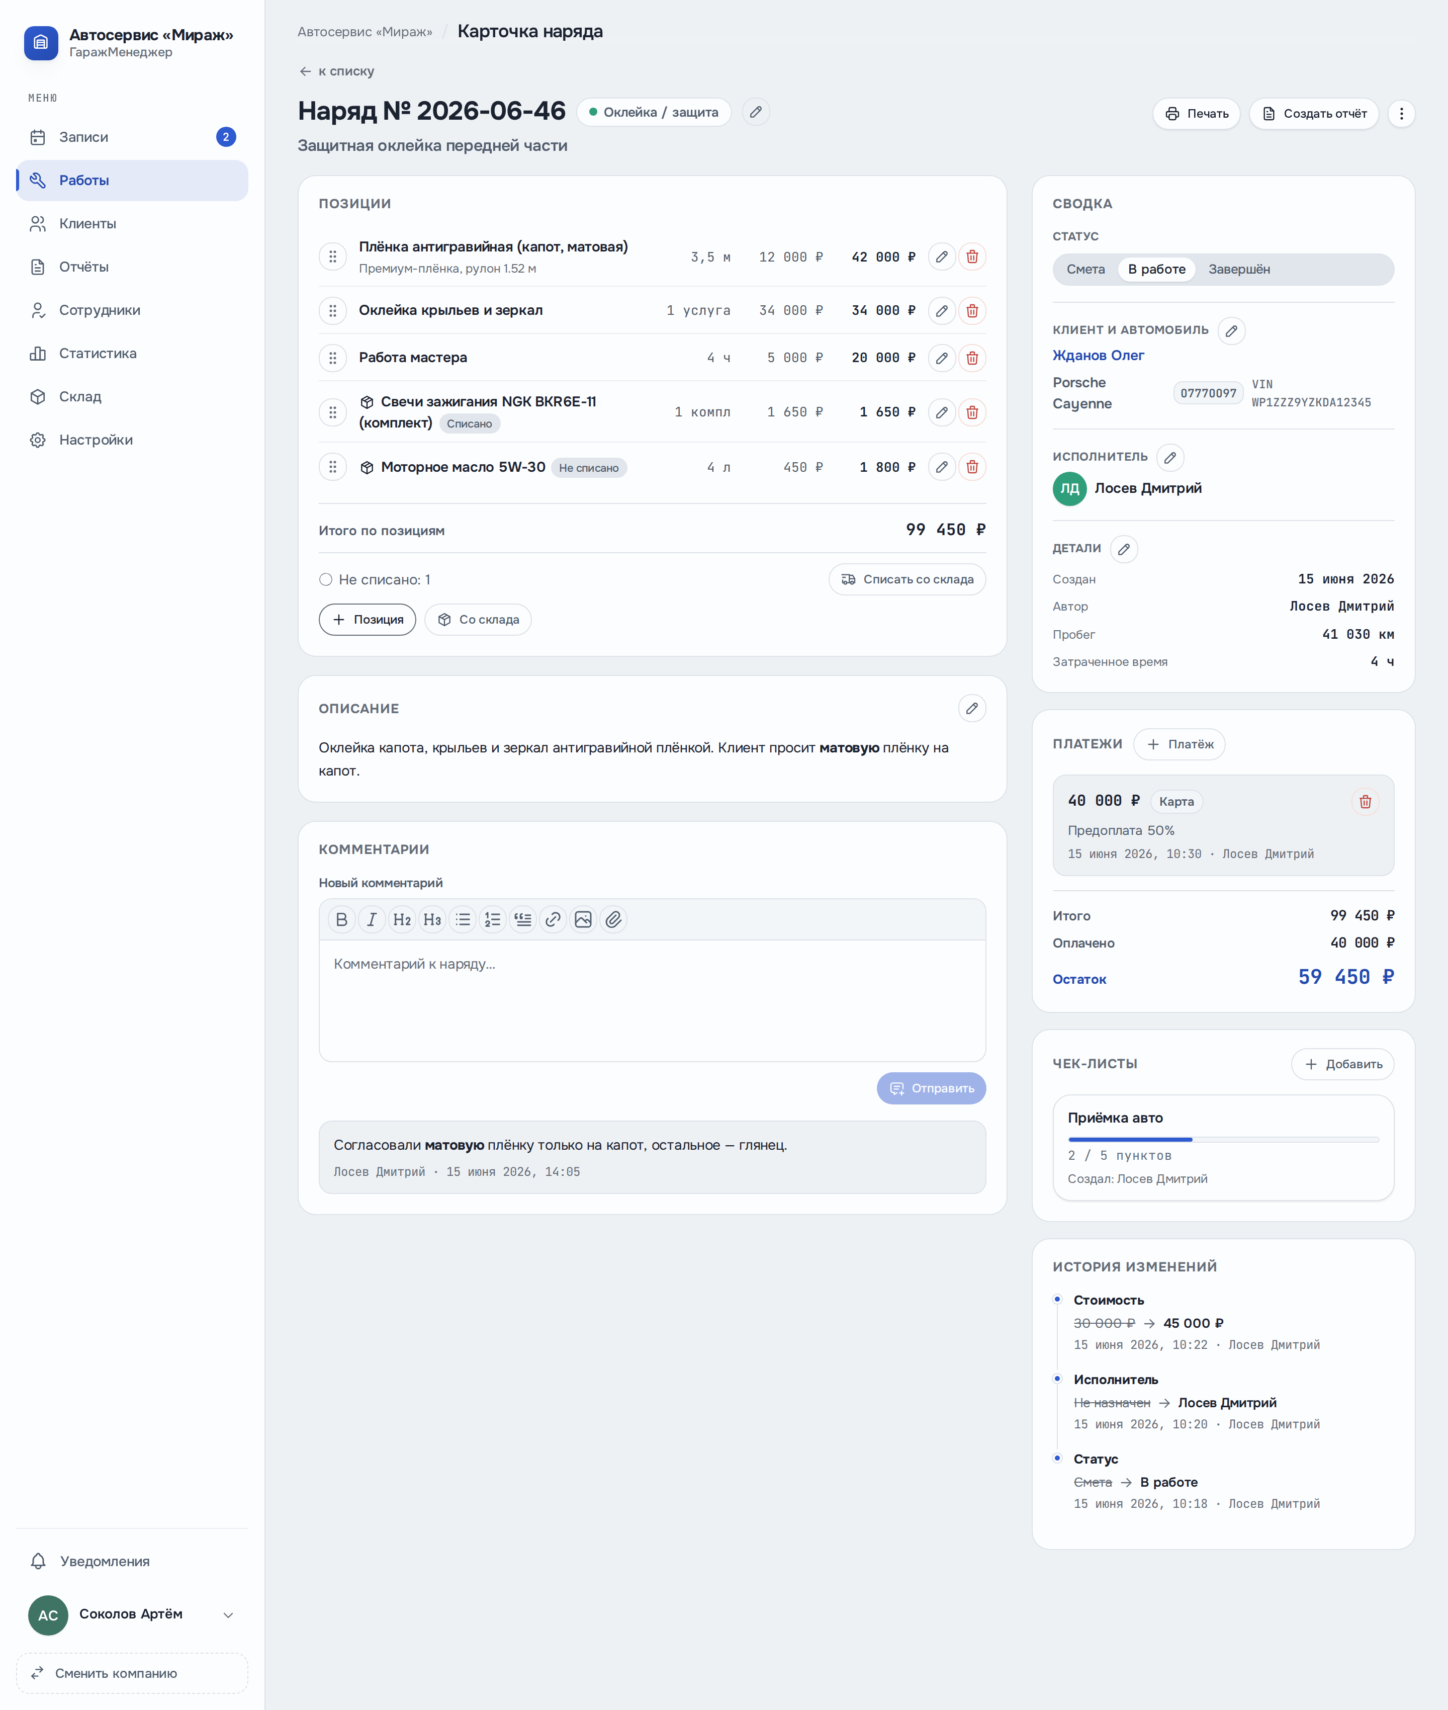Click the drag handle of Моторное масло row
This screenshot has height=1710, width=1448.
tap(332, 467)
